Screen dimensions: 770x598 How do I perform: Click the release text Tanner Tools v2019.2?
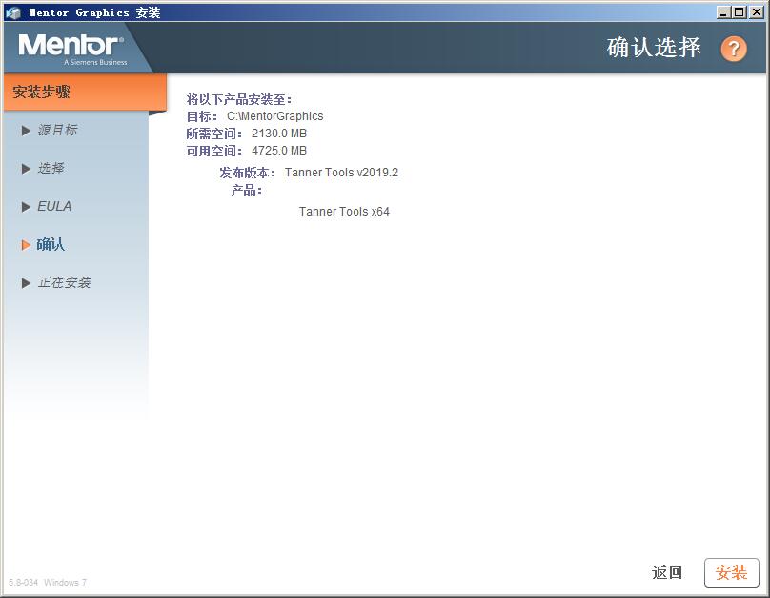click(x=341, y=173)
